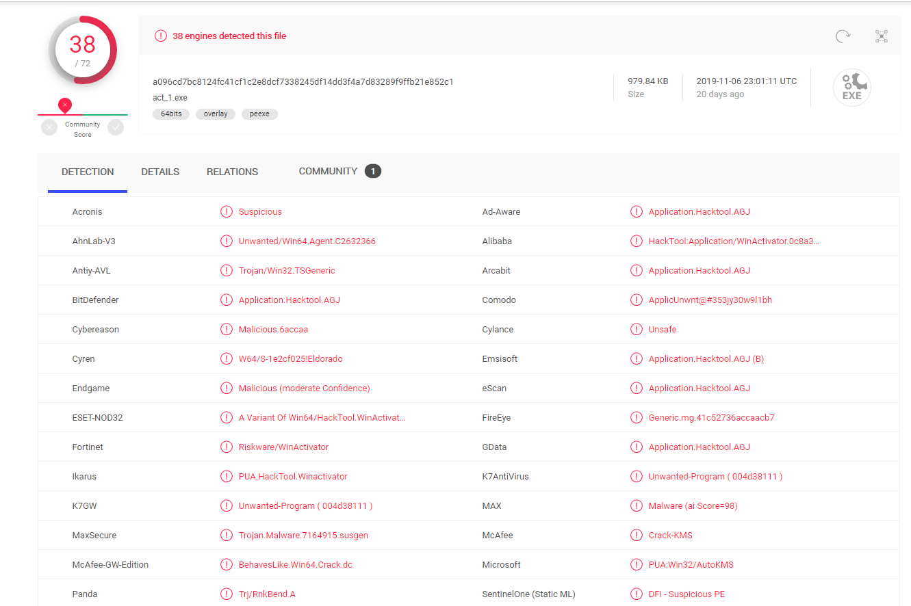This screenshot has width=911, height=606.
Task: Open the COMMUNITY tab
Action: [x=328, y=171]
